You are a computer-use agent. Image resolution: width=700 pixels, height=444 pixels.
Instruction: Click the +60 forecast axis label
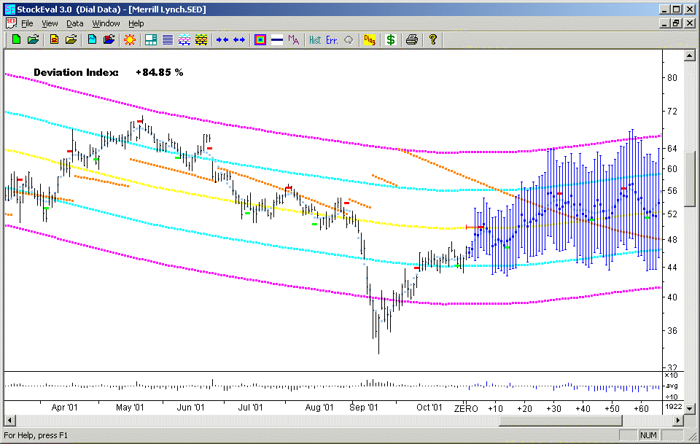pos(641,408)
